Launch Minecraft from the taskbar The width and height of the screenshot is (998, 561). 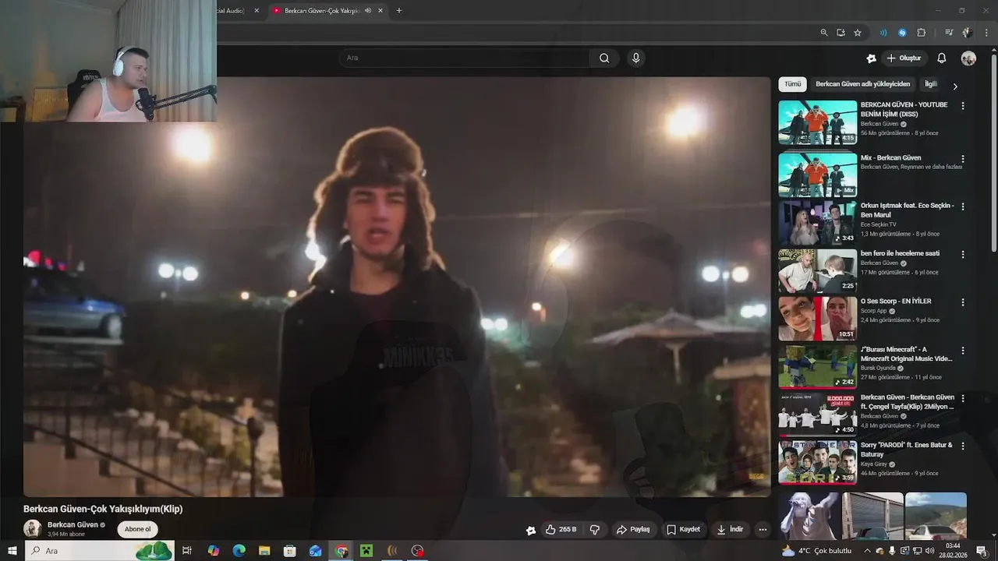(x=366, y=551)
